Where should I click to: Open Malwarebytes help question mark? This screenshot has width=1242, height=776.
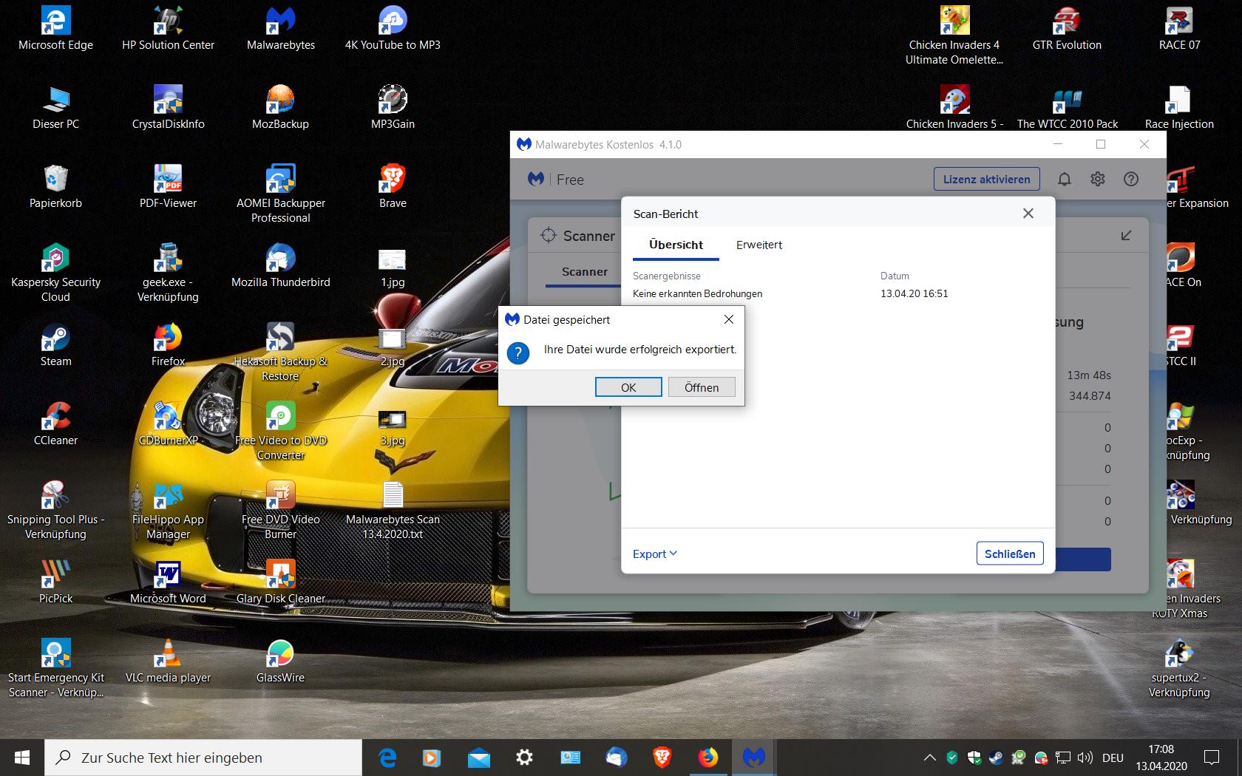pos(1131,179)
